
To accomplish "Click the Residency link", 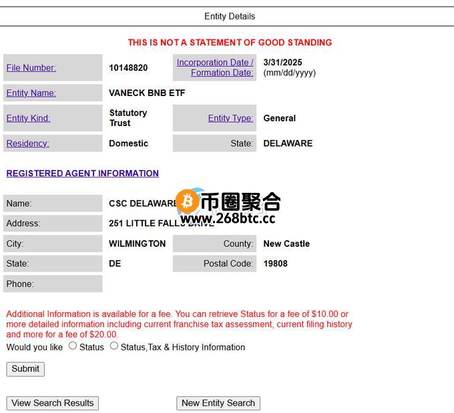I will [x=28, y=143].
